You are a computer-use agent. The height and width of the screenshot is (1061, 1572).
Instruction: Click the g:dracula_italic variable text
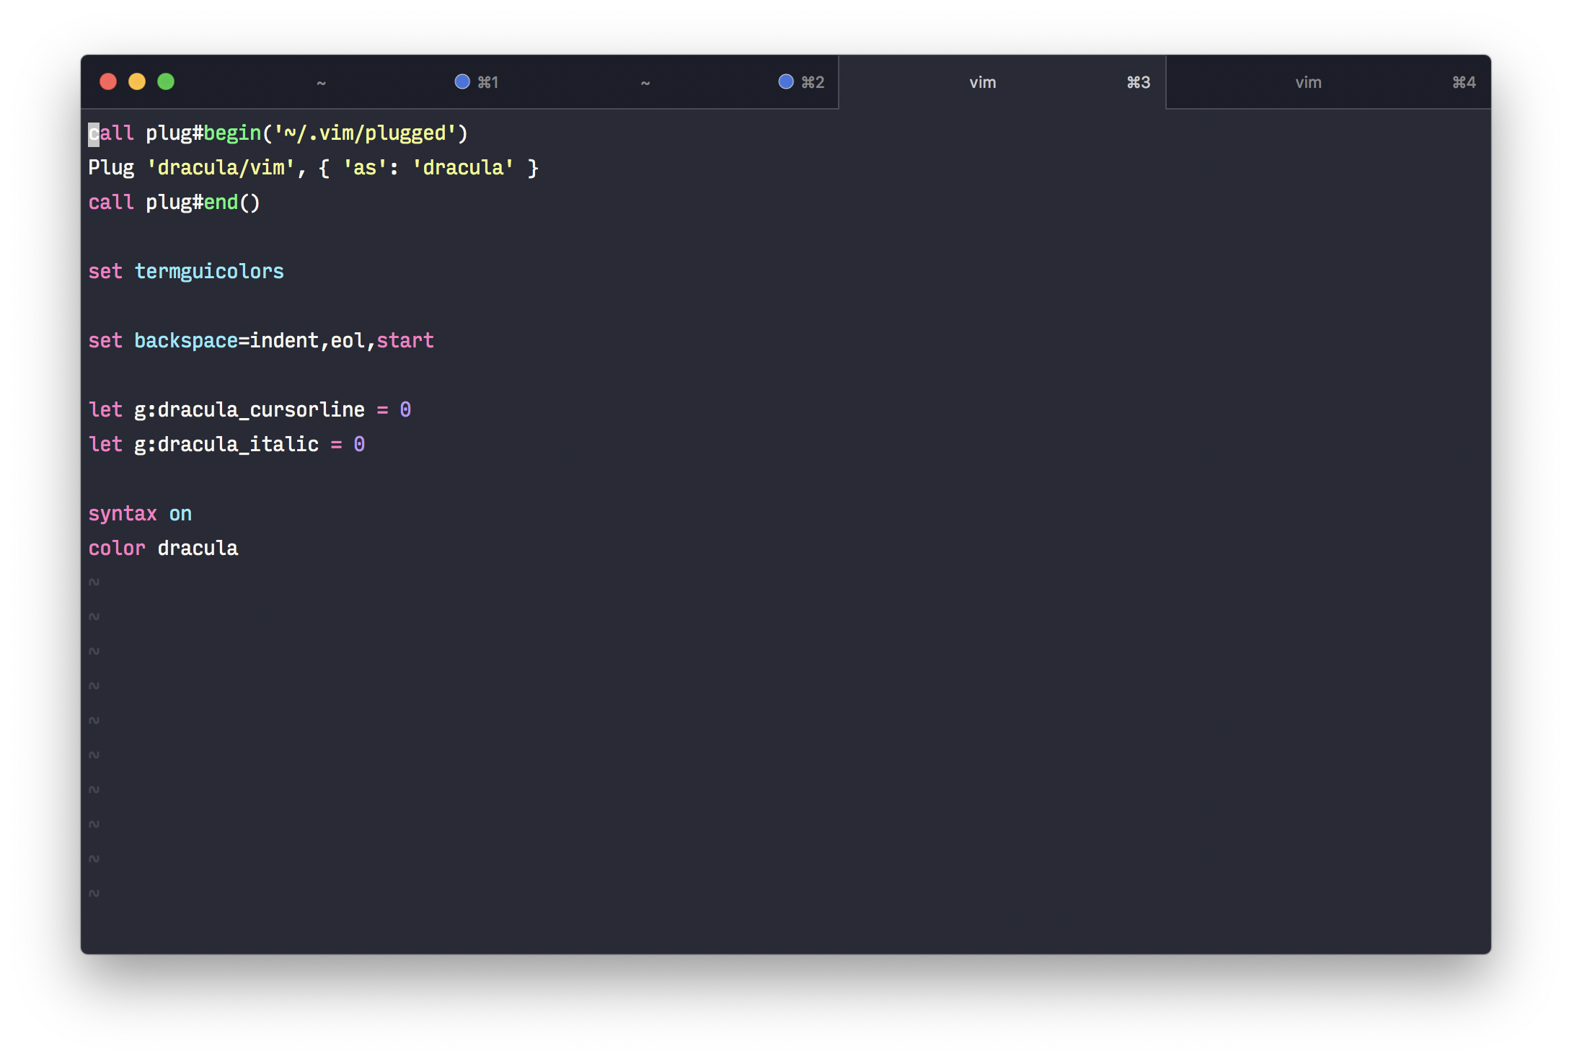(226, 444)
